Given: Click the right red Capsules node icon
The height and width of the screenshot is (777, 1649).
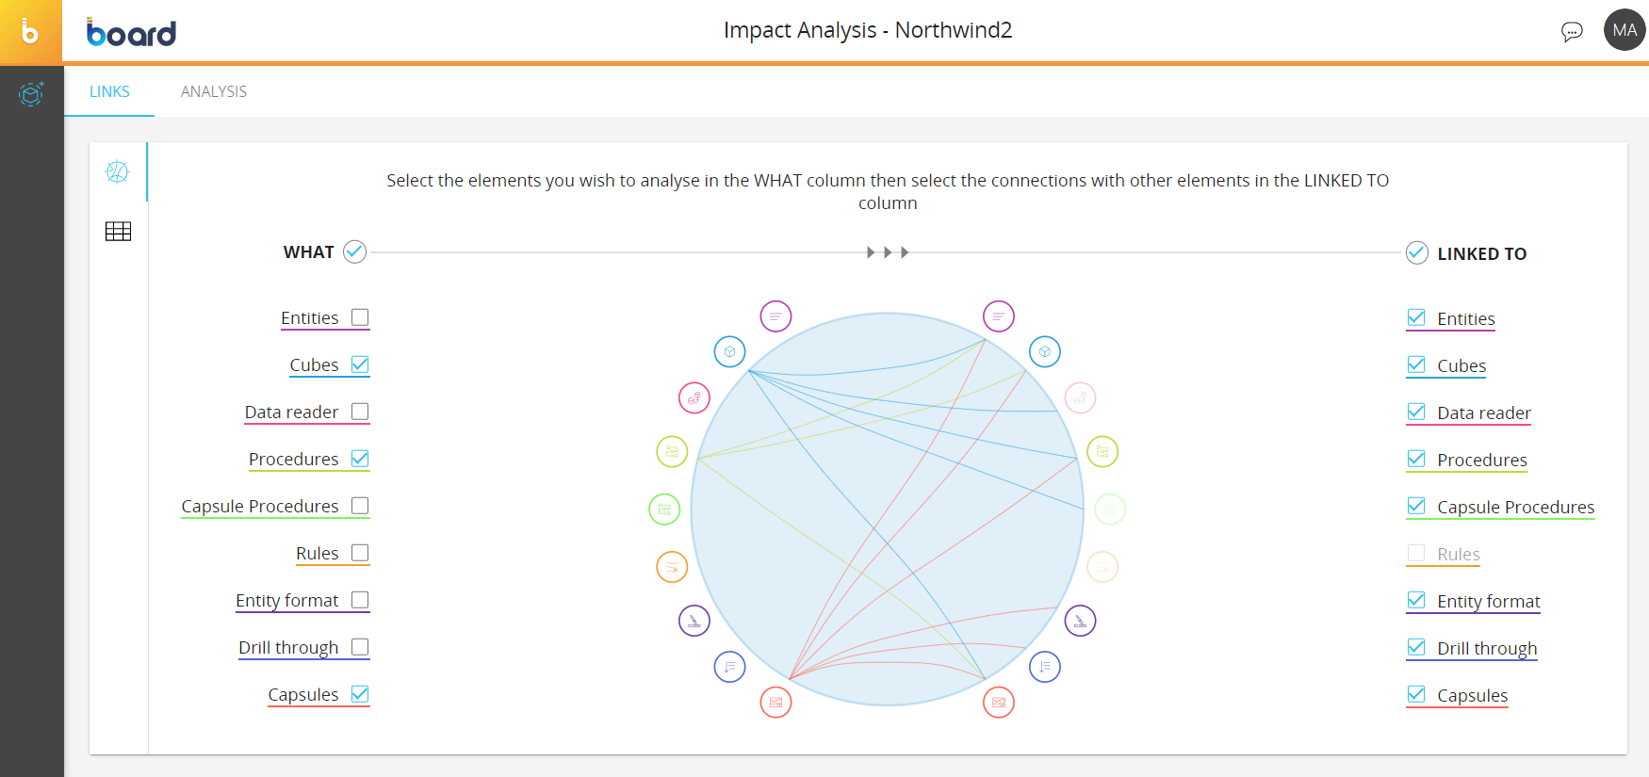Looking at the screenshot, I should (998, 702).
